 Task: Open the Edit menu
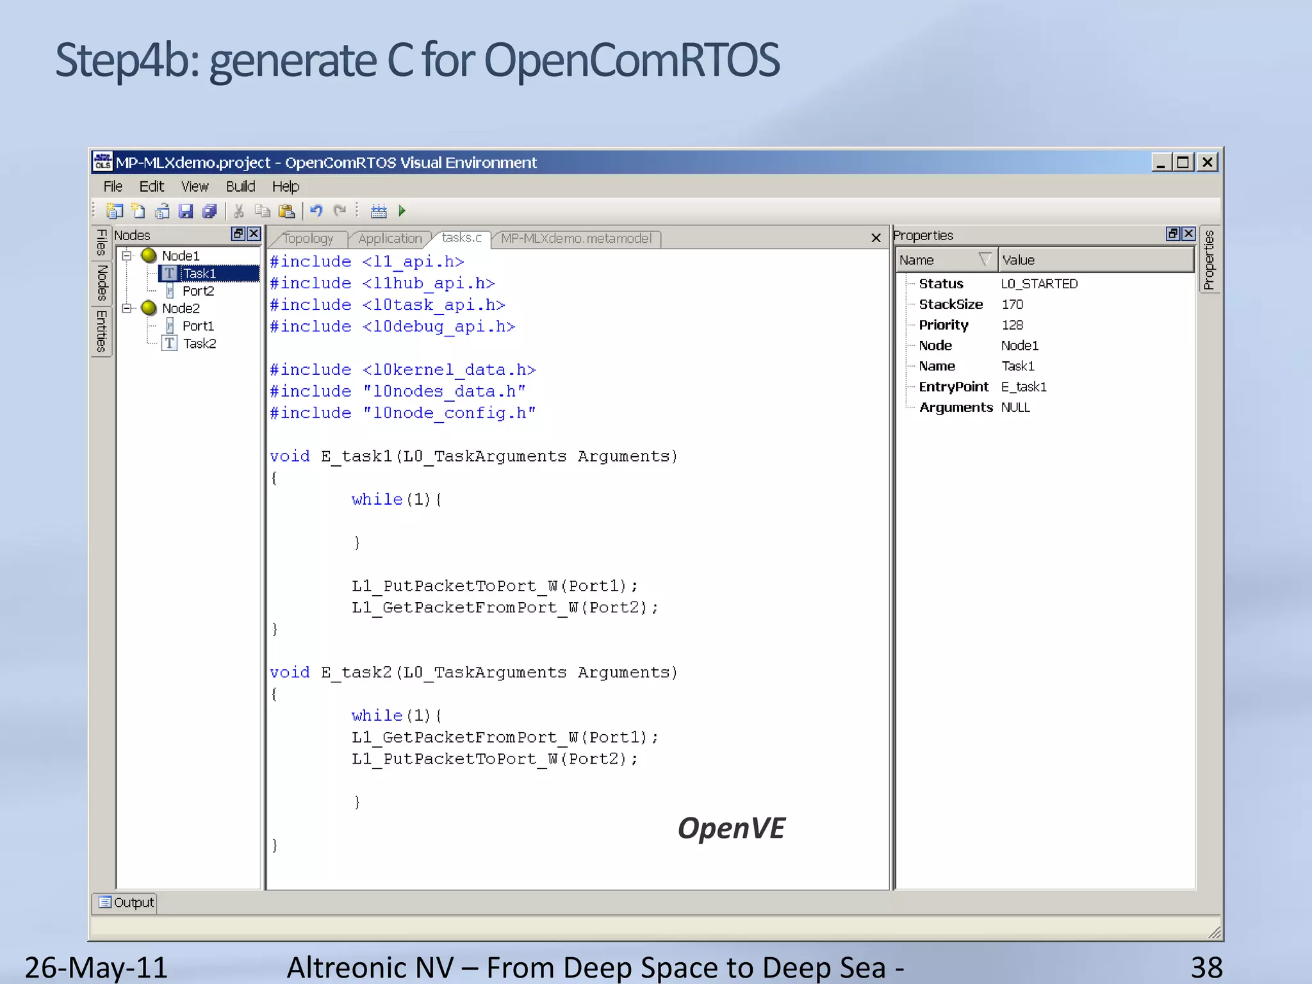tap(152, 186)
